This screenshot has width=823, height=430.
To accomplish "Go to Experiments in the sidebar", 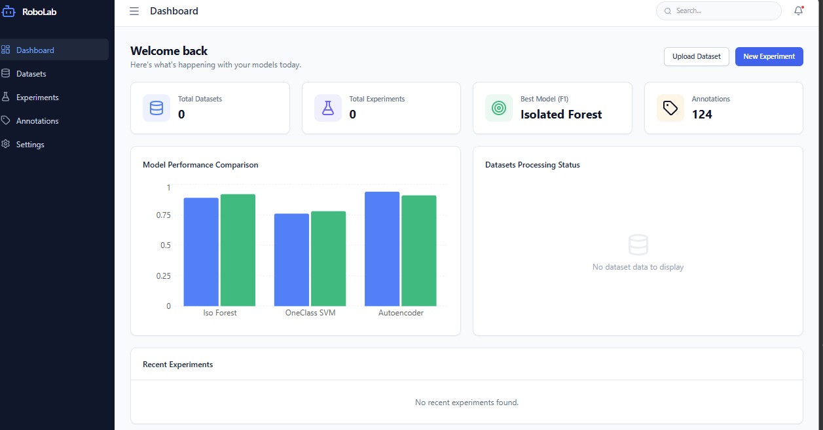I will coord(54,97).
